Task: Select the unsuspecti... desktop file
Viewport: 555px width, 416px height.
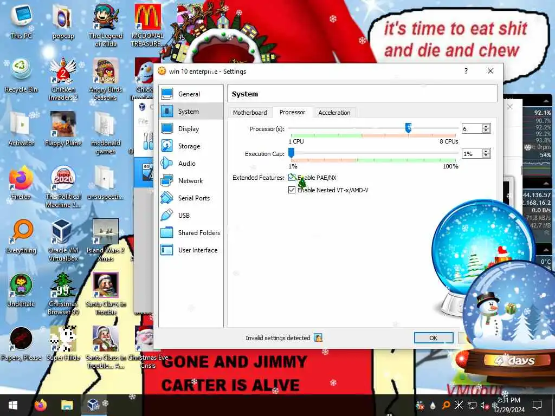Action: point(106,183)
